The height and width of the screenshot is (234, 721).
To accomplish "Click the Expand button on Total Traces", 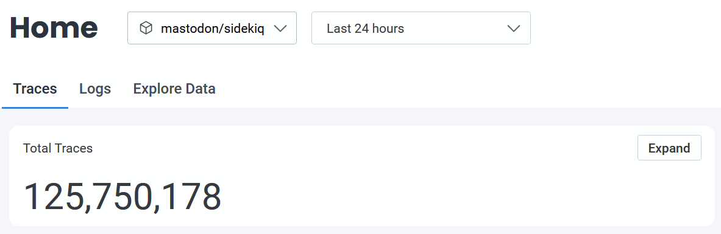I will click(669, 148).
